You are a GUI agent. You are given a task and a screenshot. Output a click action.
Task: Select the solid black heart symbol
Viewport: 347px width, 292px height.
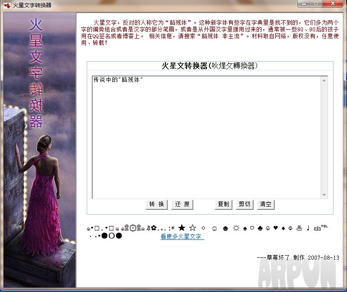point(276,228)
